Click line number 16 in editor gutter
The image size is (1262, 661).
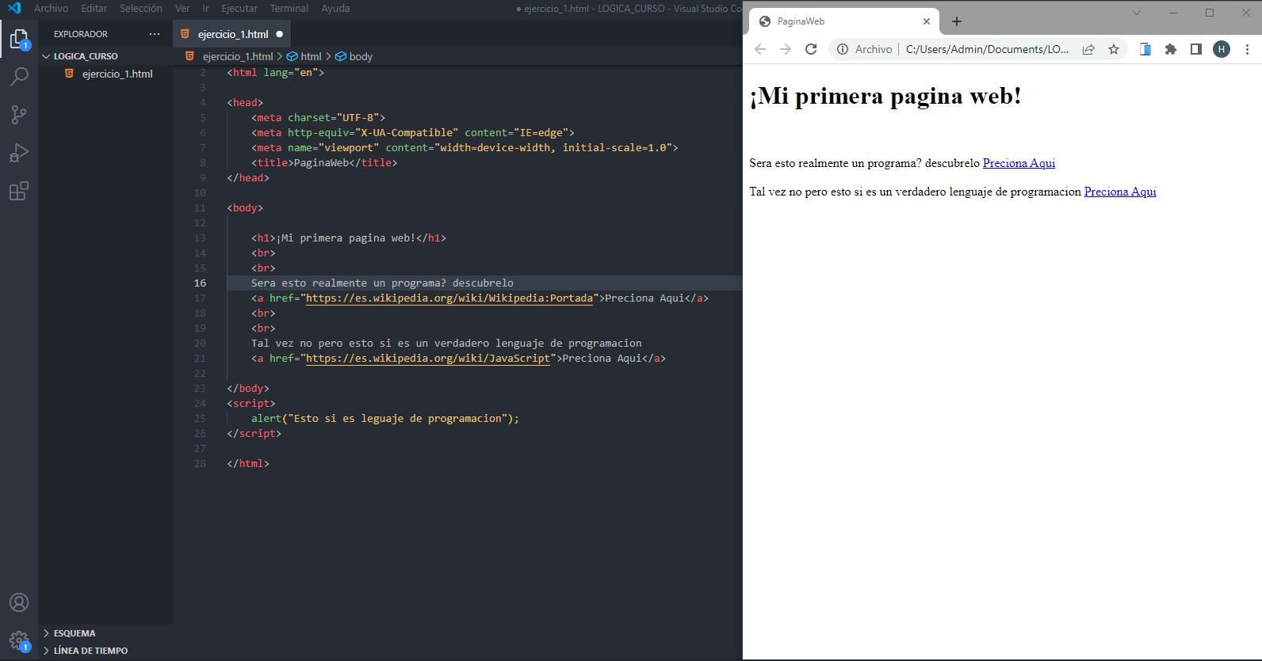click(x=200, y=283)
